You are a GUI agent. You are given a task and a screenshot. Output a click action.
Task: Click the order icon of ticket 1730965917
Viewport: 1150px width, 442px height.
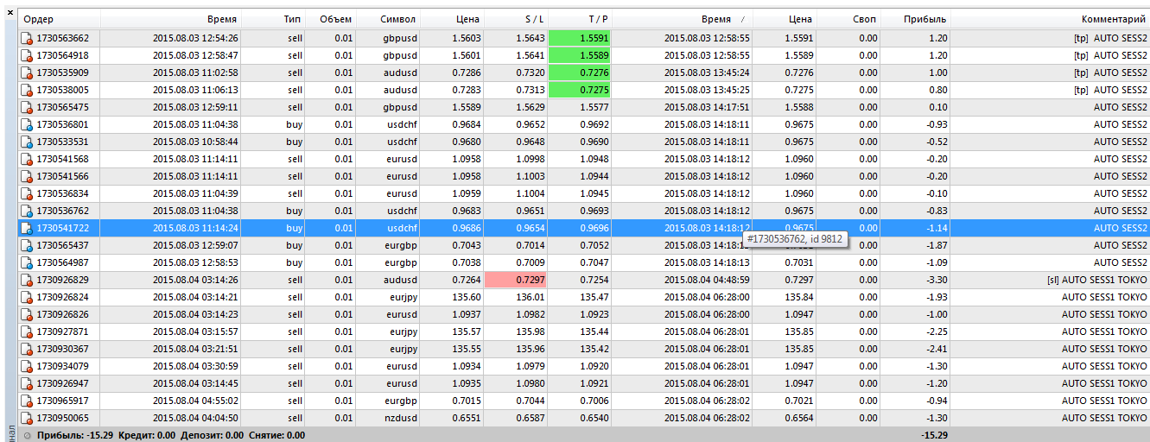tap(27, 401)
